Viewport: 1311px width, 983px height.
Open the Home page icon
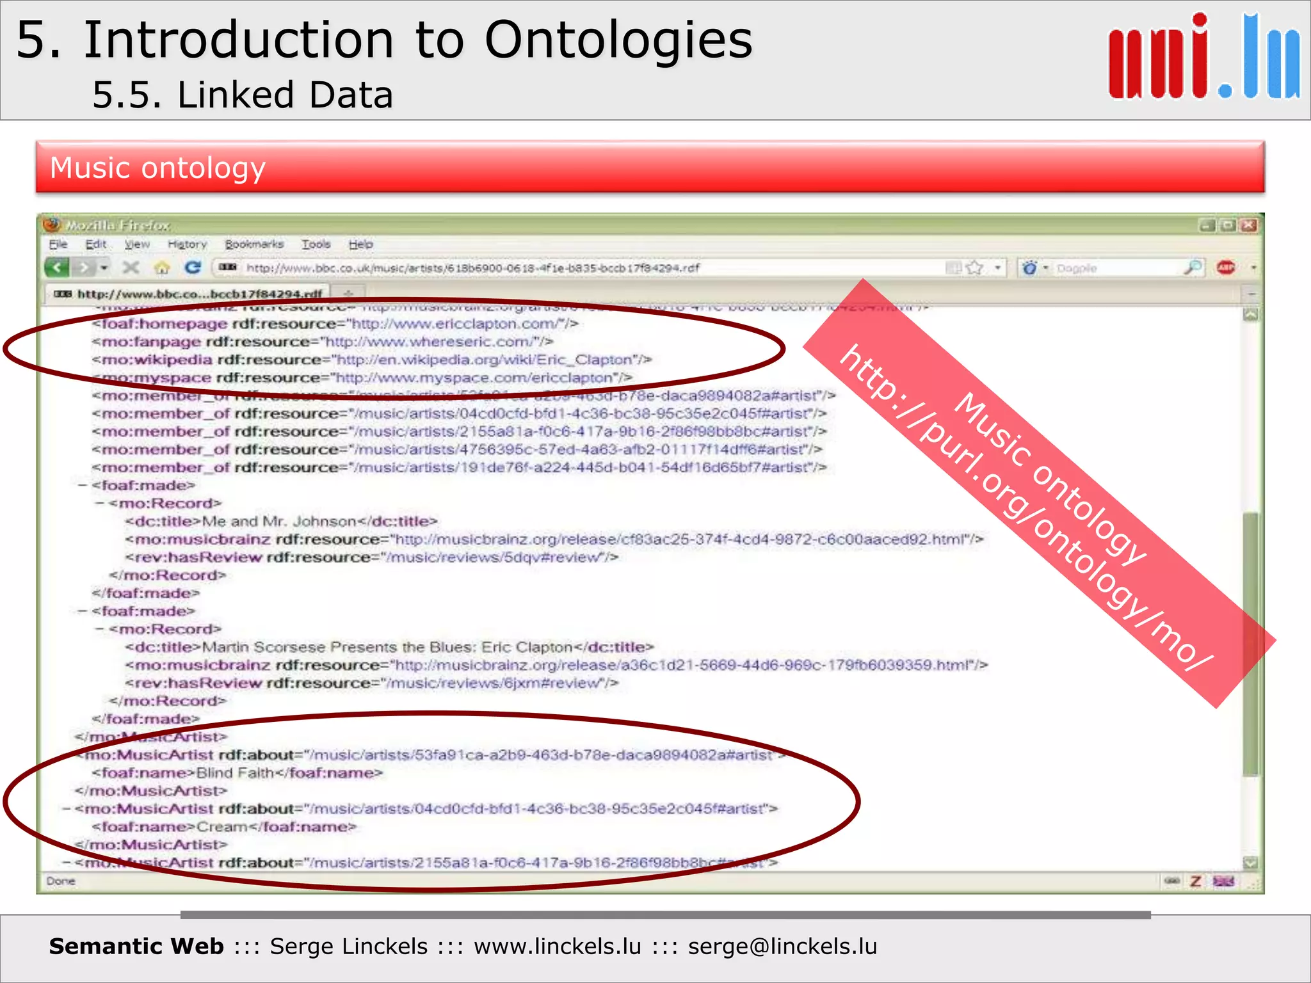point(162,267)
